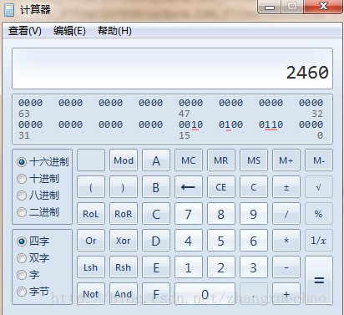Tap the number 6 key
Screen dimensions: 344x315
(x=254, y=241)
